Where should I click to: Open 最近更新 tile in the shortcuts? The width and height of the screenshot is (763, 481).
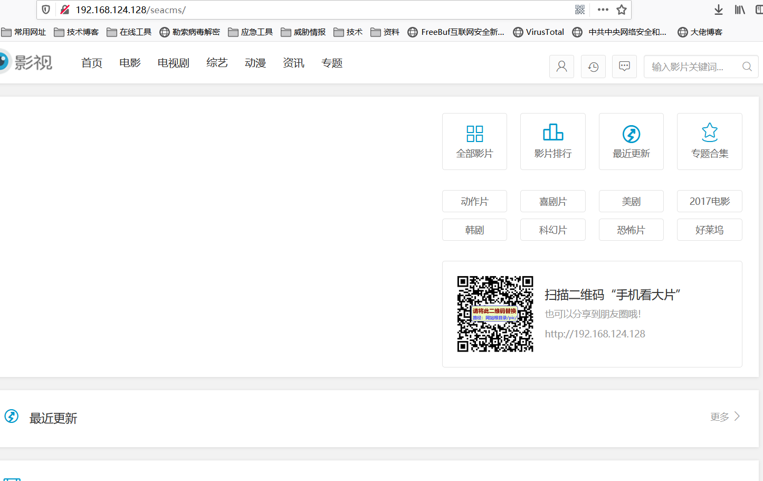(631, 142)
